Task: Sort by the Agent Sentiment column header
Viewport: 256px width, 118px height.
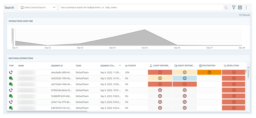Action: (184, 66)
